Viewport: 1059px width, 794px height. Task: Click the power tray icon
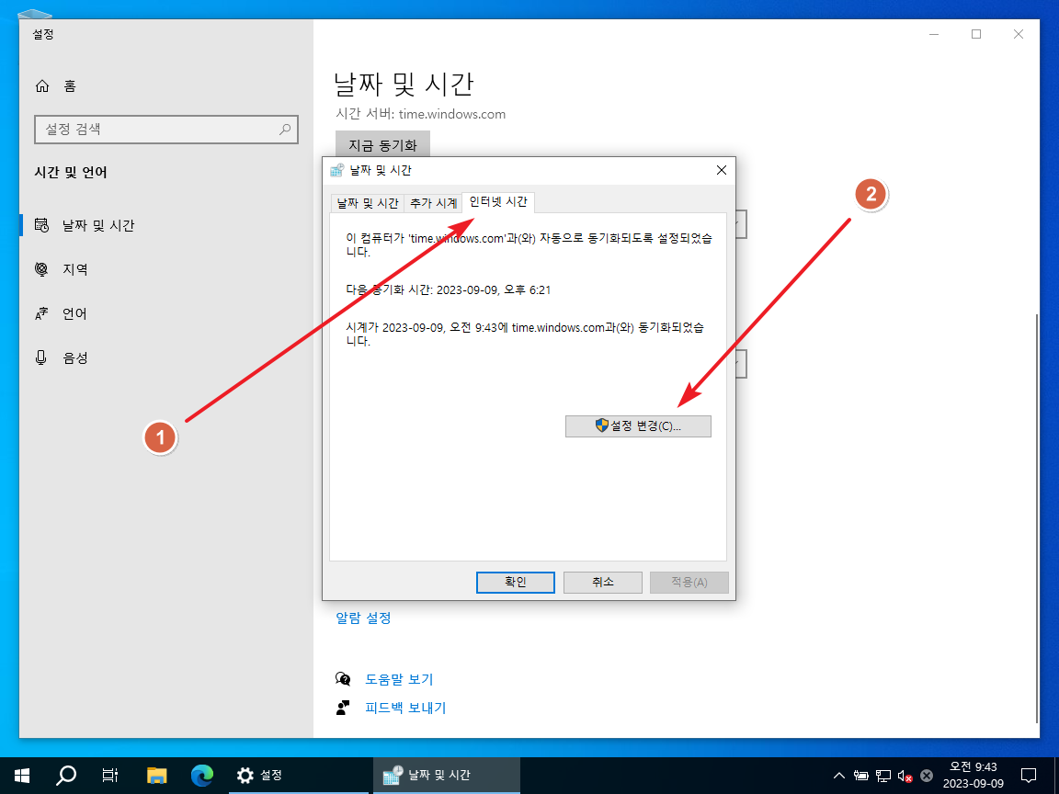(861, 775)
